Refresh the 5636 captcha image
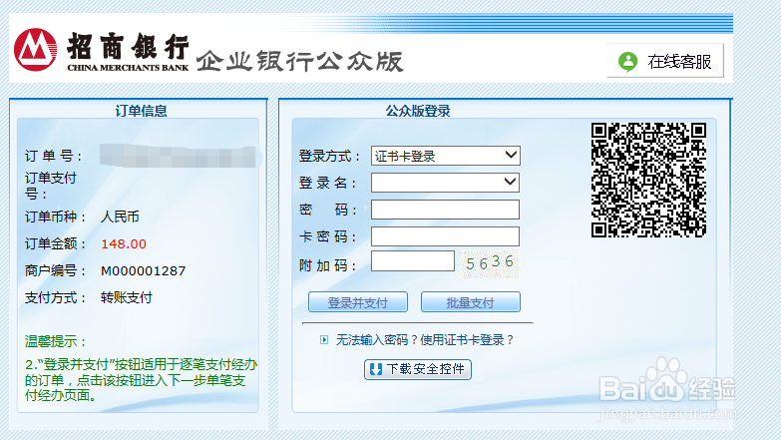Screen dimensions: 781x440 (x=489, y=262)
